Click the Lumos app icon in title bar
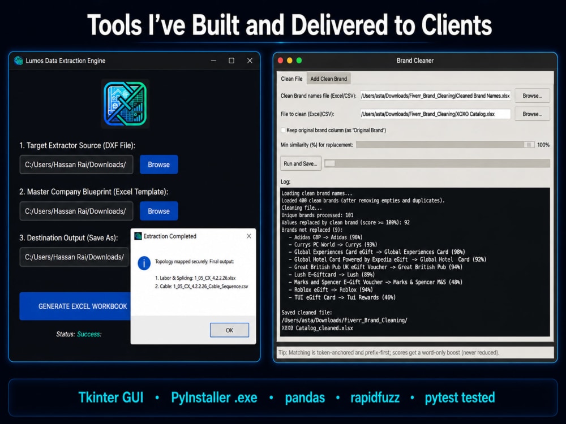The width and height of the screenshot is (566, 424). (18, 60)
